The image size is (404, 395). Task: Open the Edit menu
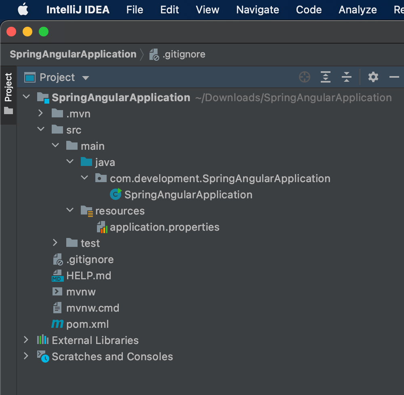click(x=169, y=10)
